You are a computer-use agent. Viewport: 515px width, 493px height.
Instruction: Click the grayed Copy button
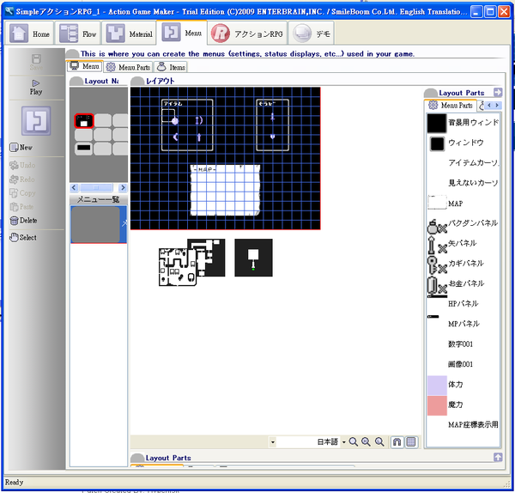(22, 193)
